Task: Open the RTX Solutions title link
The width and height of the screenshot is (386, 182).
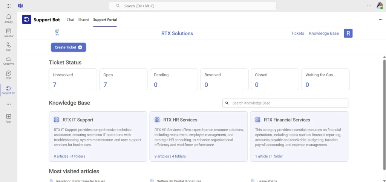Action: pos(177,33)
